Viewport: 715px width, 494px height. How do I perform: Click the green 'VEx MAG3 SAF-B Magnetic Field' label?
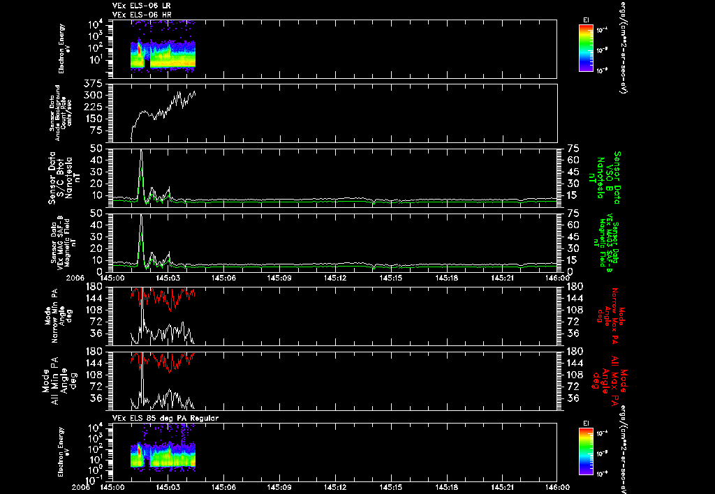tap(607, 244)
